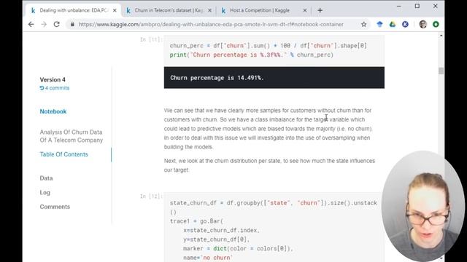This screenshot has height=262, width=467.
Task: Click the green circle extension icon
Action: tap(436, 24)
